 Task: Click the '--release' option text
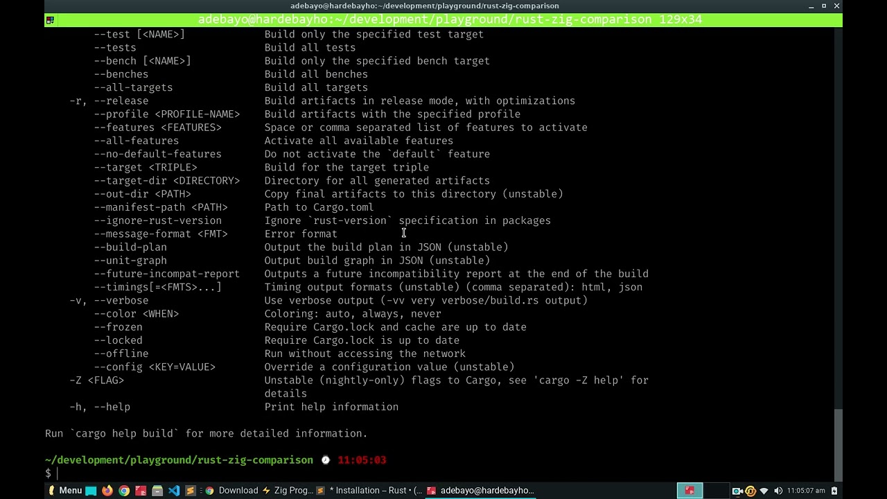point(121,101)
